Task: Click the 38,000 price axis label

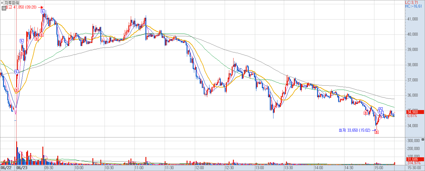Action: point(412,65)
